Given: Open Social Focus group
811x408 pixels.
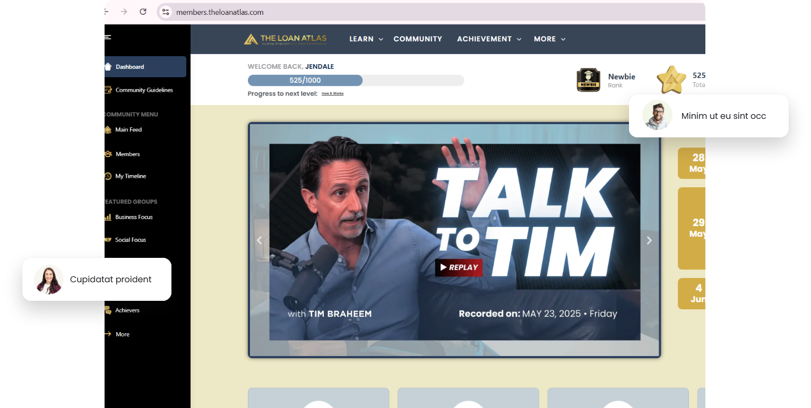Looking at the screenshot, I should pos(131,240).
